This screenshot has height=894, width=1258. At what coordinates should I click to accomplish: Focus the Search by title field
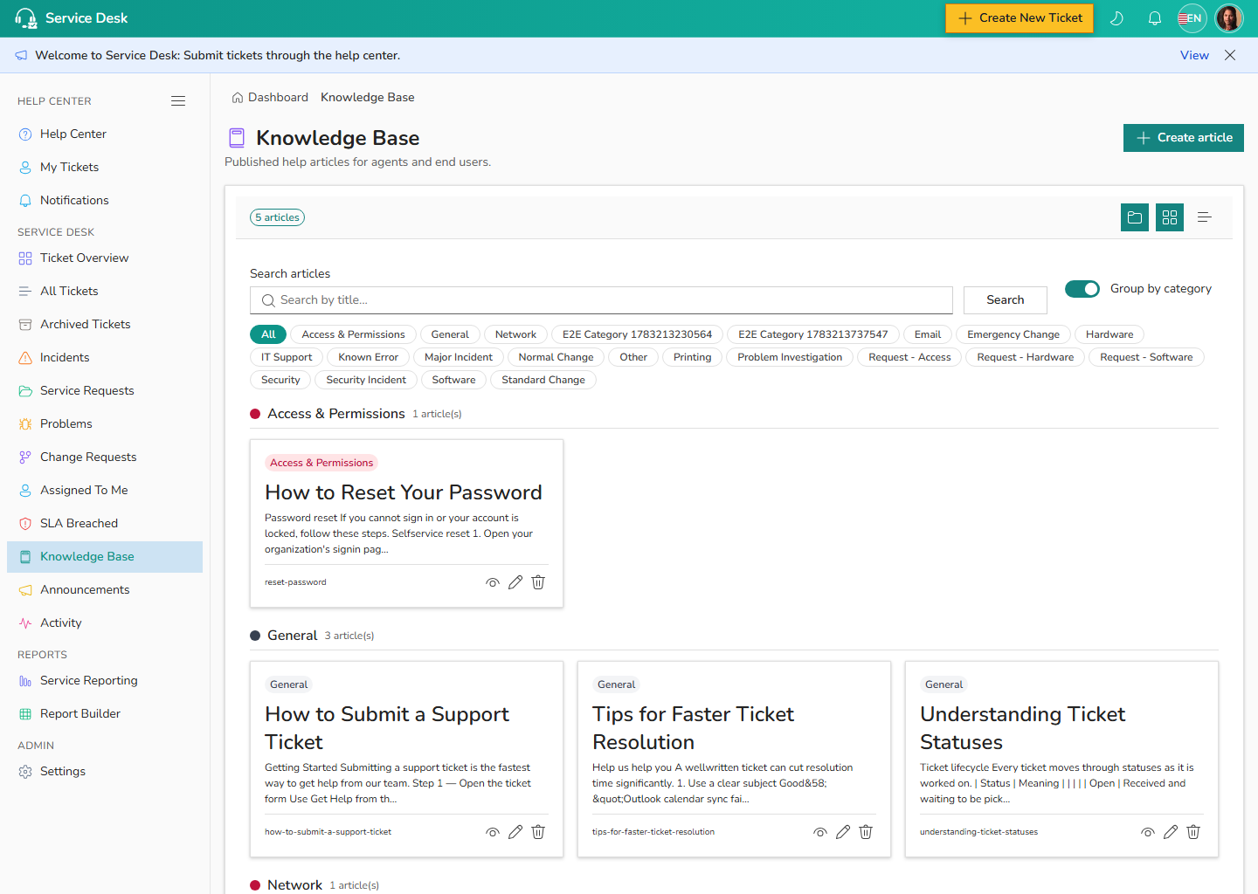coord(601,300)
